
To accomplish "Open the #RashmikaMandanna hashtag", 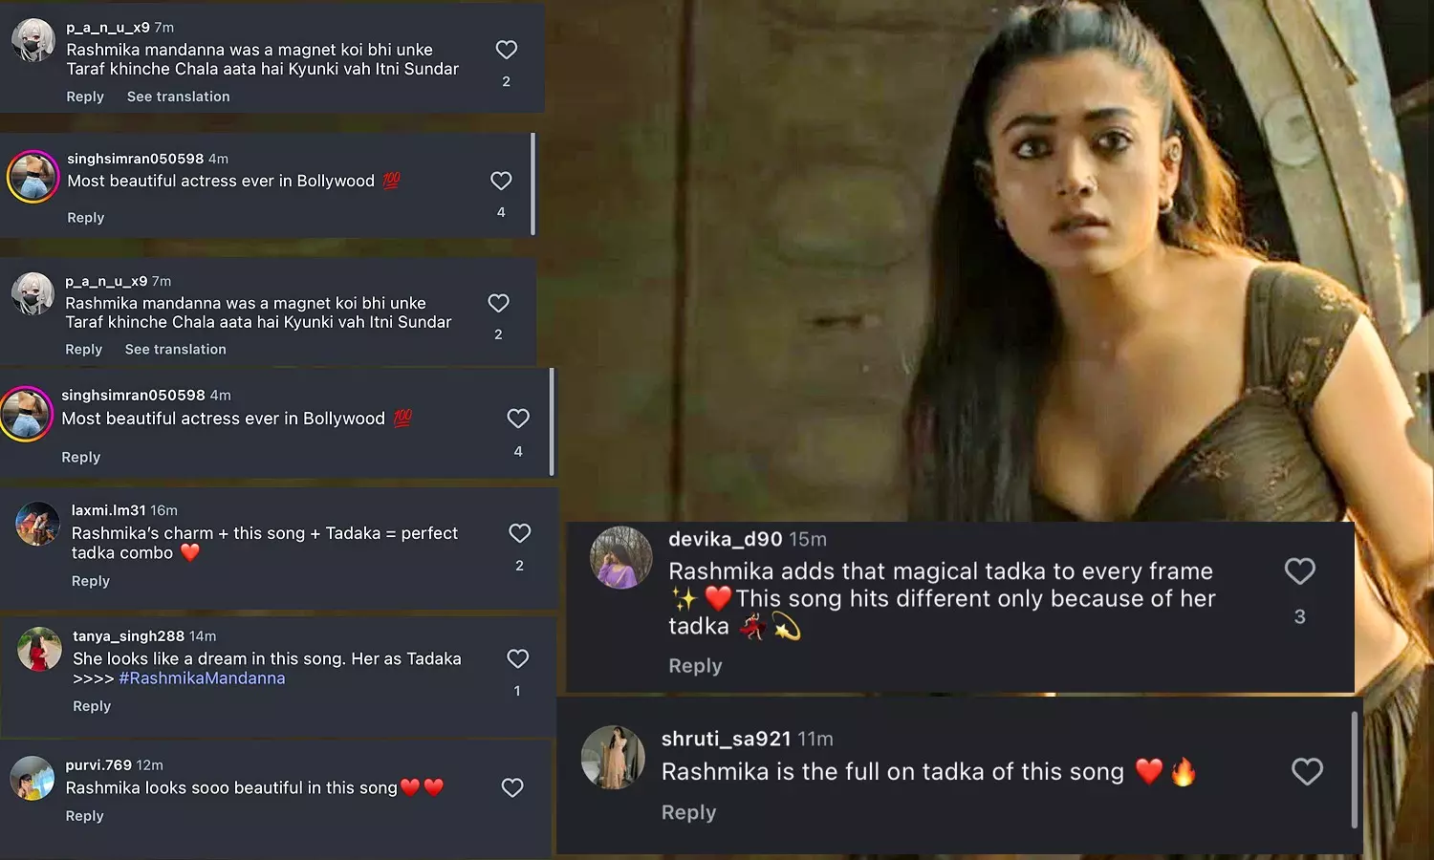I will coord(202,677).
